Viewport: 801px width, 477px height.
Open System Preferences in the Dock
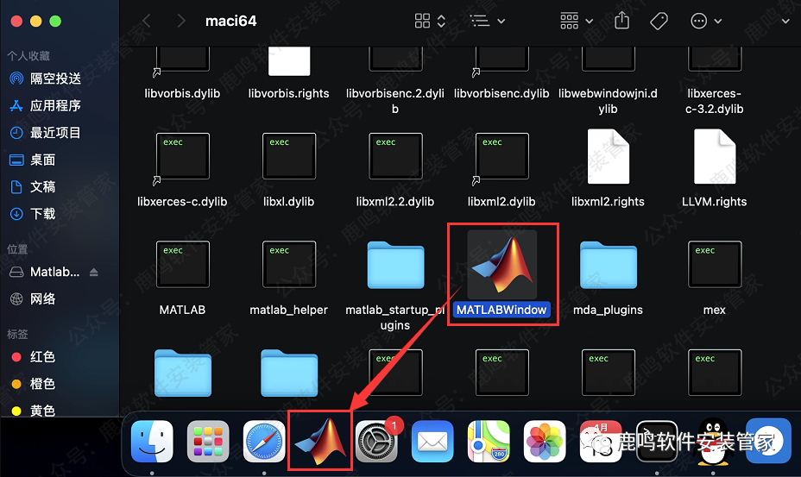375,442
